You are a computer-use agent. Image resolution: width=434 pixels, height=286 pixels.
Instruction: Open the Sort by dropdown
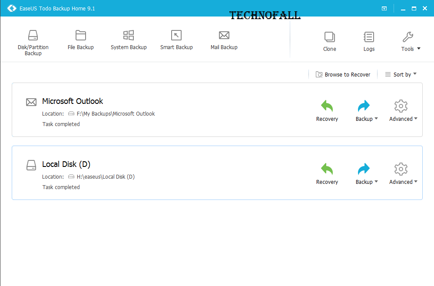[401, 74]
